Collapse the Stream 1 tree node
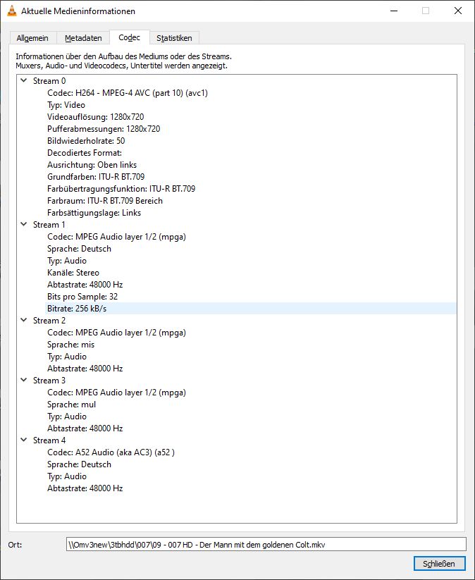Viewport: 475px width, 580px height. 23,225
